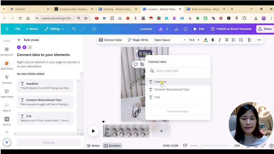Select Headline in Connect data list
The height and width of the screenshot is (154, 274).
pos(160,82)
